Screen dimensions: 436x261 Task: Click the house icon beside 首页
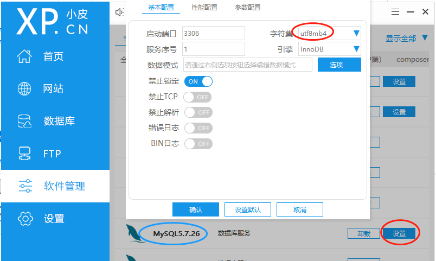24,56
